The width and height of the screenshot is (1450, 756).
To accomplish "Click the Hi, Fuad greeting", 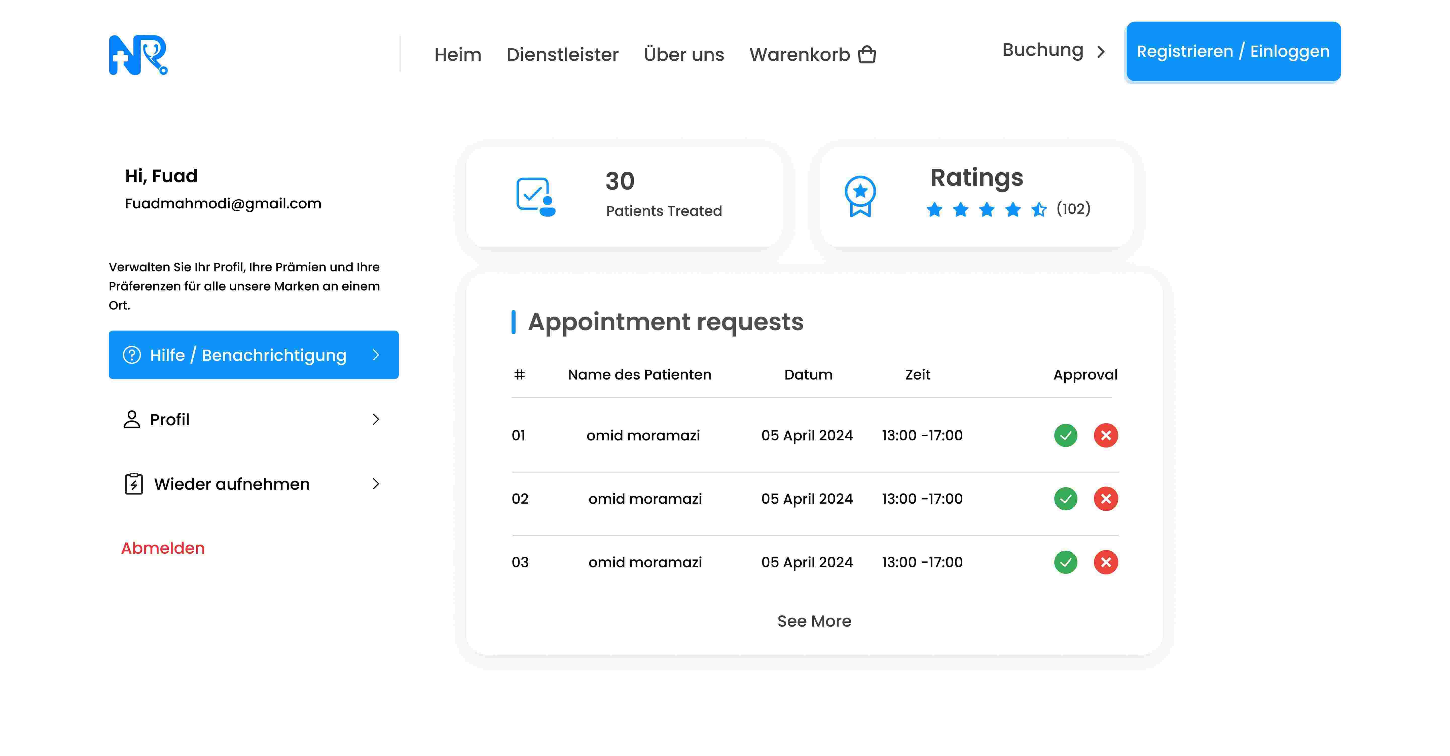I will pyautogui.click(x=161, y=176).
